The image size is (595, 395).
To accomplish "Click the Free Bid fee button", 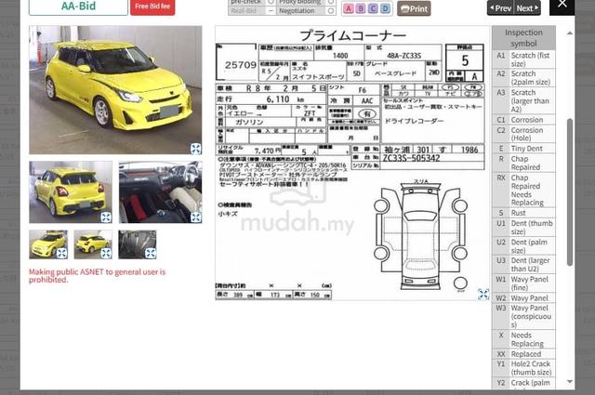I will (152, 7).
